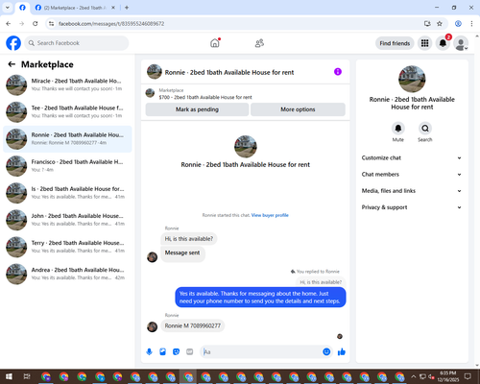This screenshot has height=384, width=480.
Task: Open the emoji picker in message box
Action: coord(326,352)
